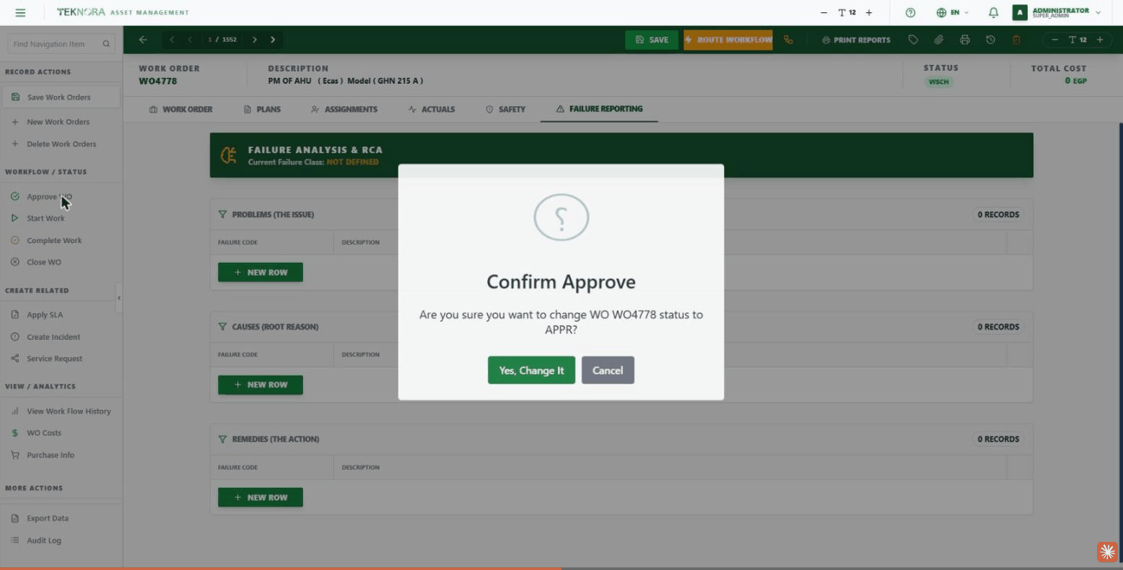Add New Row under Remedies
This screenshot has height=570, width=1123.
tap(261, 497)
